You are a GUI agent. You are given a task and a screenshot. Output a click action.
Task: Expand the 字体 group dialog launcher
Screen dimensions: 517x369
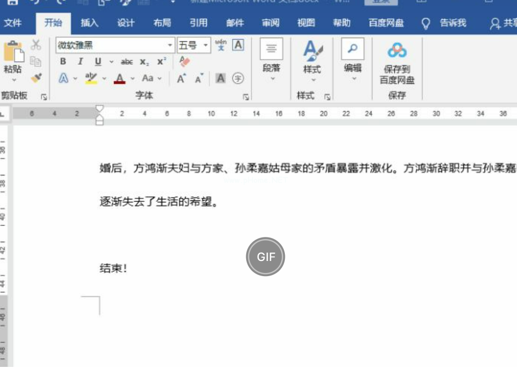pyautogui.click(x=246, y=97)
